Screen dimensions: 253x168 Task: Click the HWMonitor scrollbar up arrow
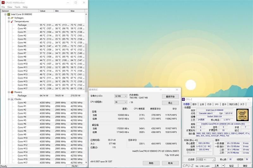click(x=86, y=14)
